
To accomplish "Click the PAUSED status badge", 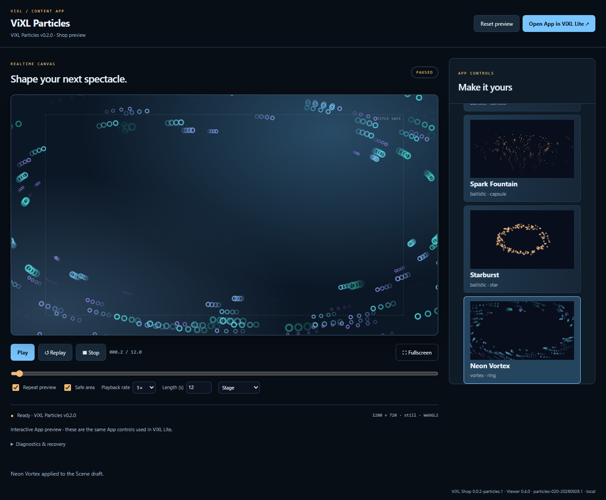I will tap(425, 72).
